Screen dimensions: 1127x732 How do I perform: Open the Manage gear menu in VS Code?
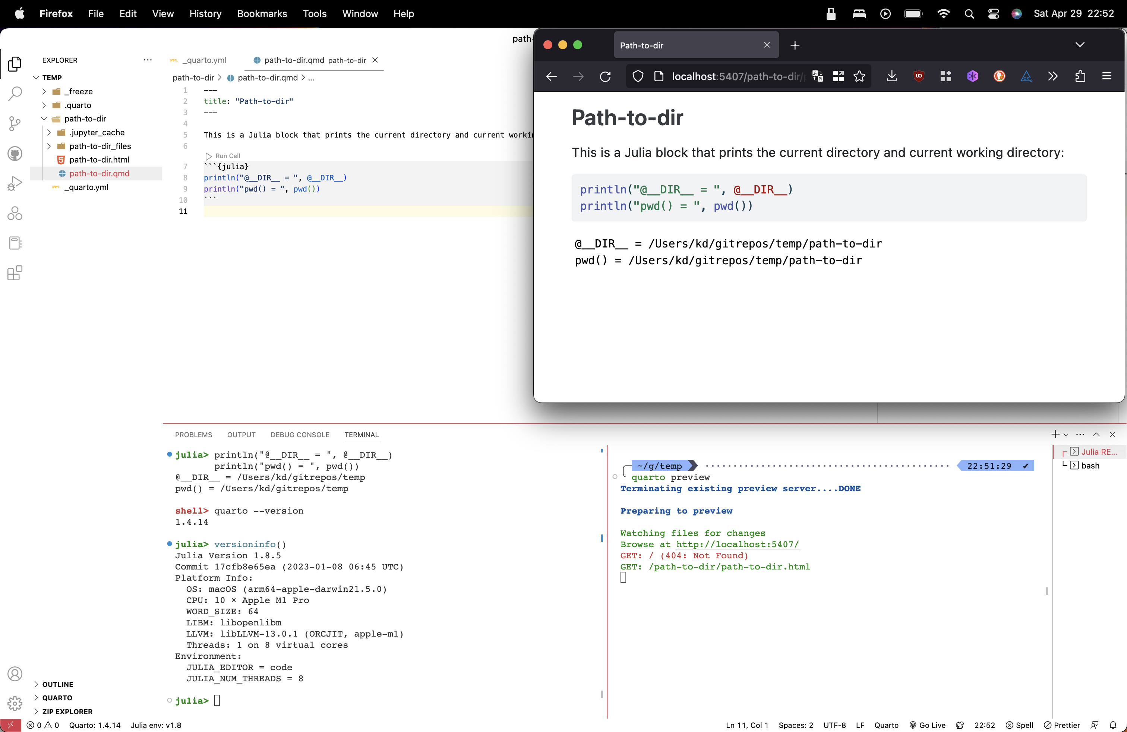pyautogui.click(x=15, y=704)
